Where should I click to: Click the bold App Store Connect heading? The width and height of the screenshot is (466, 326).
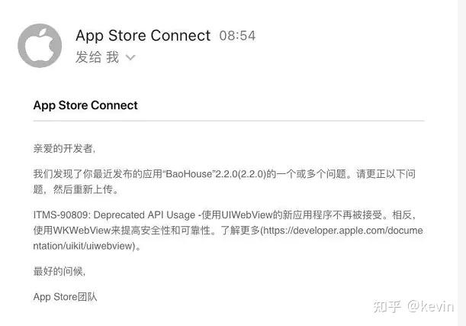(x=85, y=105)
